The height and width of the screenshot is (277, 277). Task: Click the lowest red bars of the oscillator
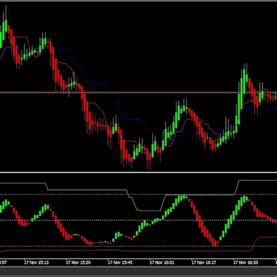tap(215, 243)
